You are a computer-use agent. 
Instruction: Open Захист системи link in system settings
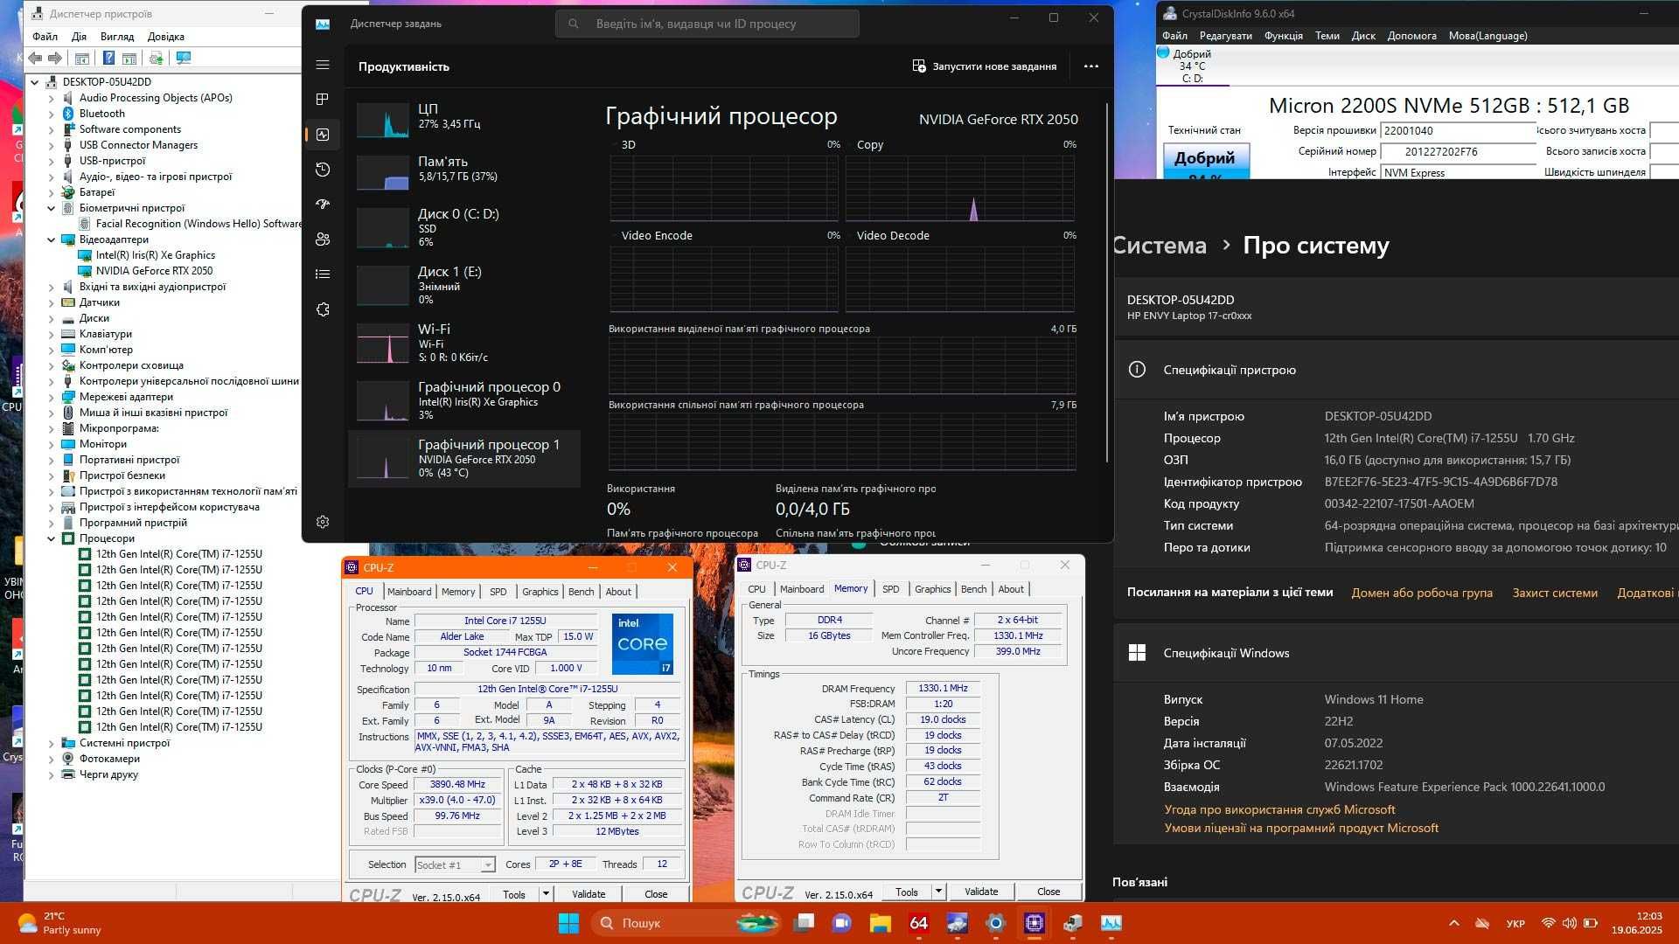[x=1555, y=593]
